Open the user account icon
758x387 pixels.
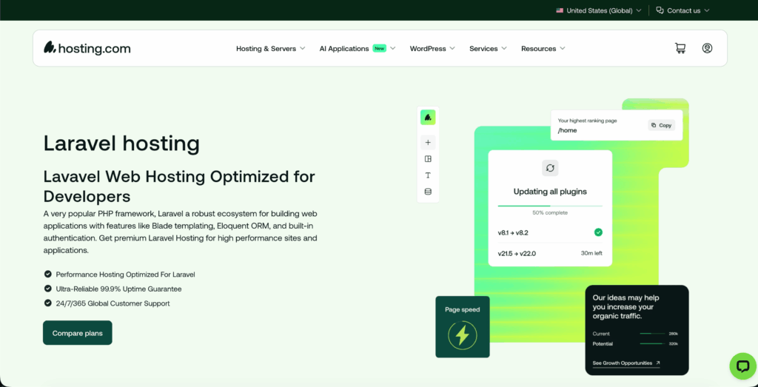coord(707,48)
